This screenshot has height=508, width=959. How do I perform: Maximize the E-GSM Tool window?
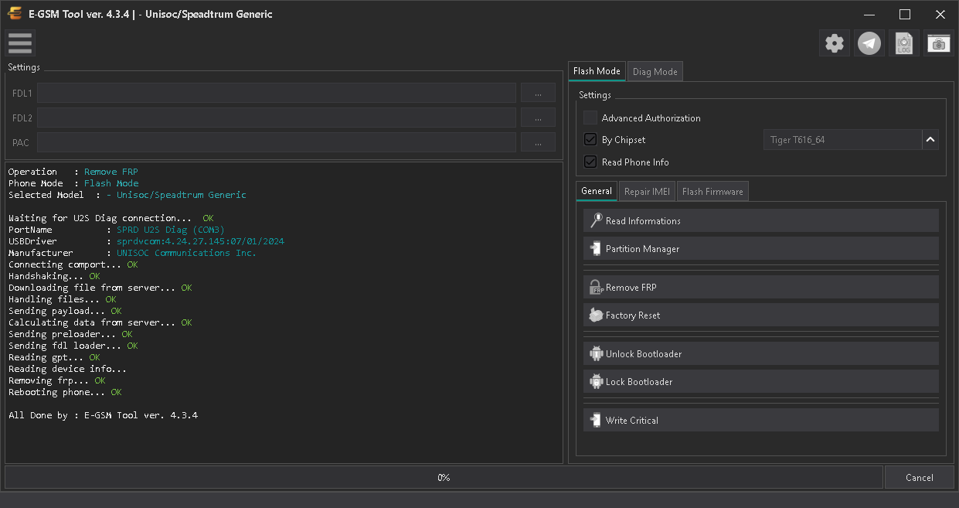click(905, 14)
